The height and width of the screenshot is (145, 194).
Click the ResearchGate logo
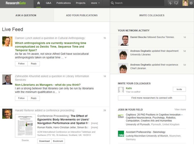pos(16,3)
